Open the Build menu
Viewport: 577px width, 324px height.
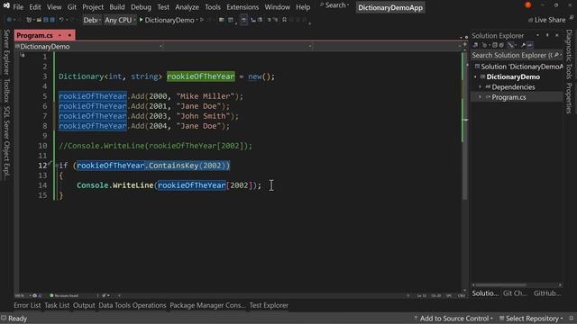117,7
